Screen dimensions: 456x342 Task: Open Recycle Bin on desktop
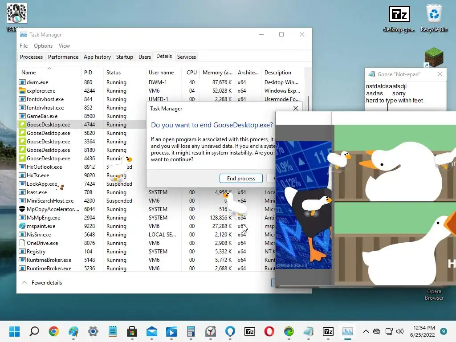[434, 18]
